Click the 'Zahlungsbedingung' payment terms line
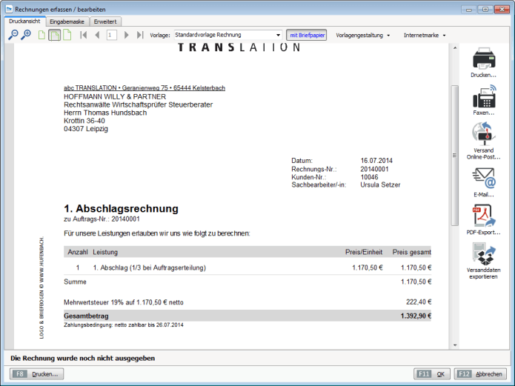515x386 pixels. [x=124, y=325]
